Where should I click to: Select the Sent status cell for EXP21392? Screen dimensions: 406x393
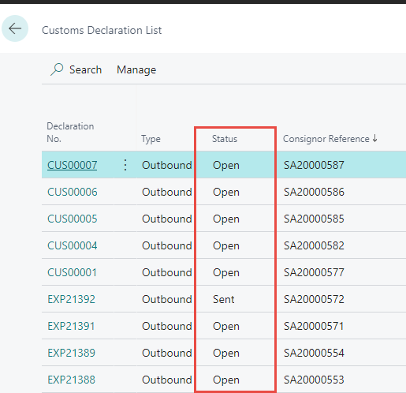(x=235, y=299)
